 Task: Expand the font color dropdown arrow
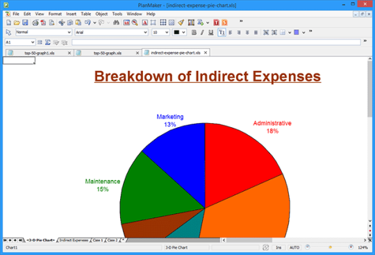[x=183, y=32]
